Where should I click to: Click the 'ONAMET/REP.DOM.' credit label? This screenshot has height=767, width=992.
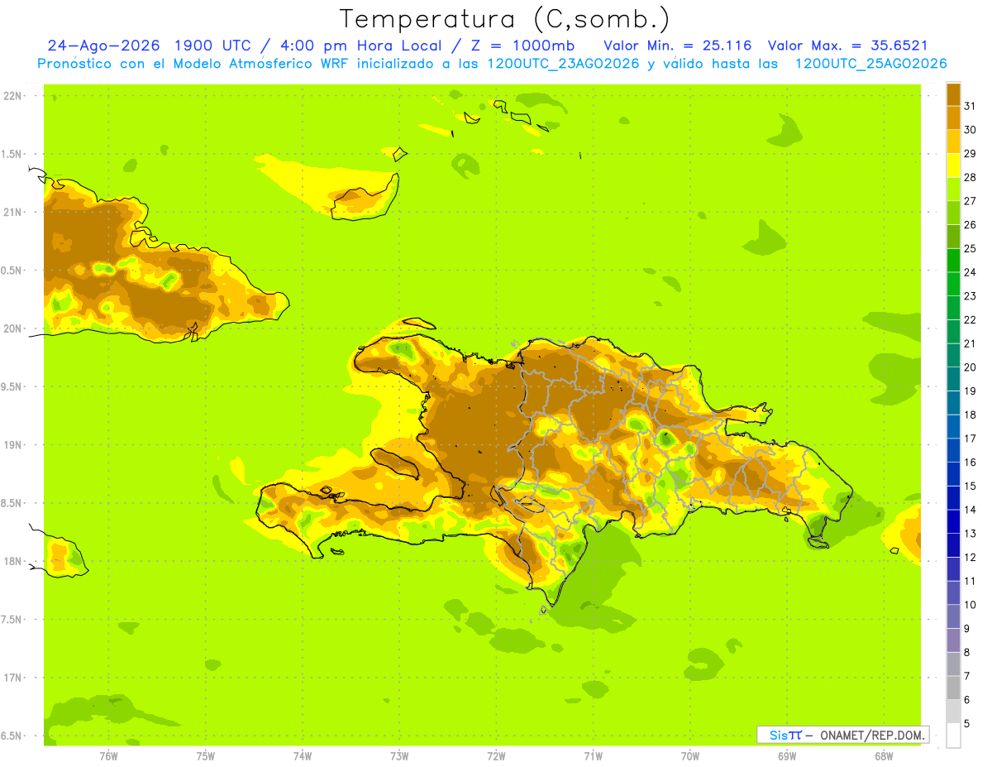873,735
